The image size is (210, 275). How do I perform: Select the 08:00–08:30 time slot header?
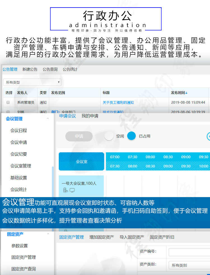pos(150,161)
